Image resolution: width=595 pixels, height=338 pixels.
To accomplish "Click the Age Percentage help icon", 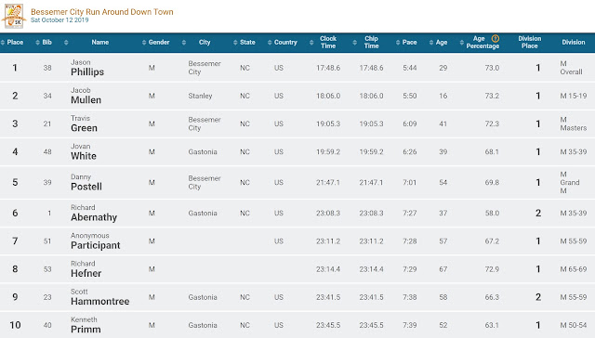I will point(496,38).
